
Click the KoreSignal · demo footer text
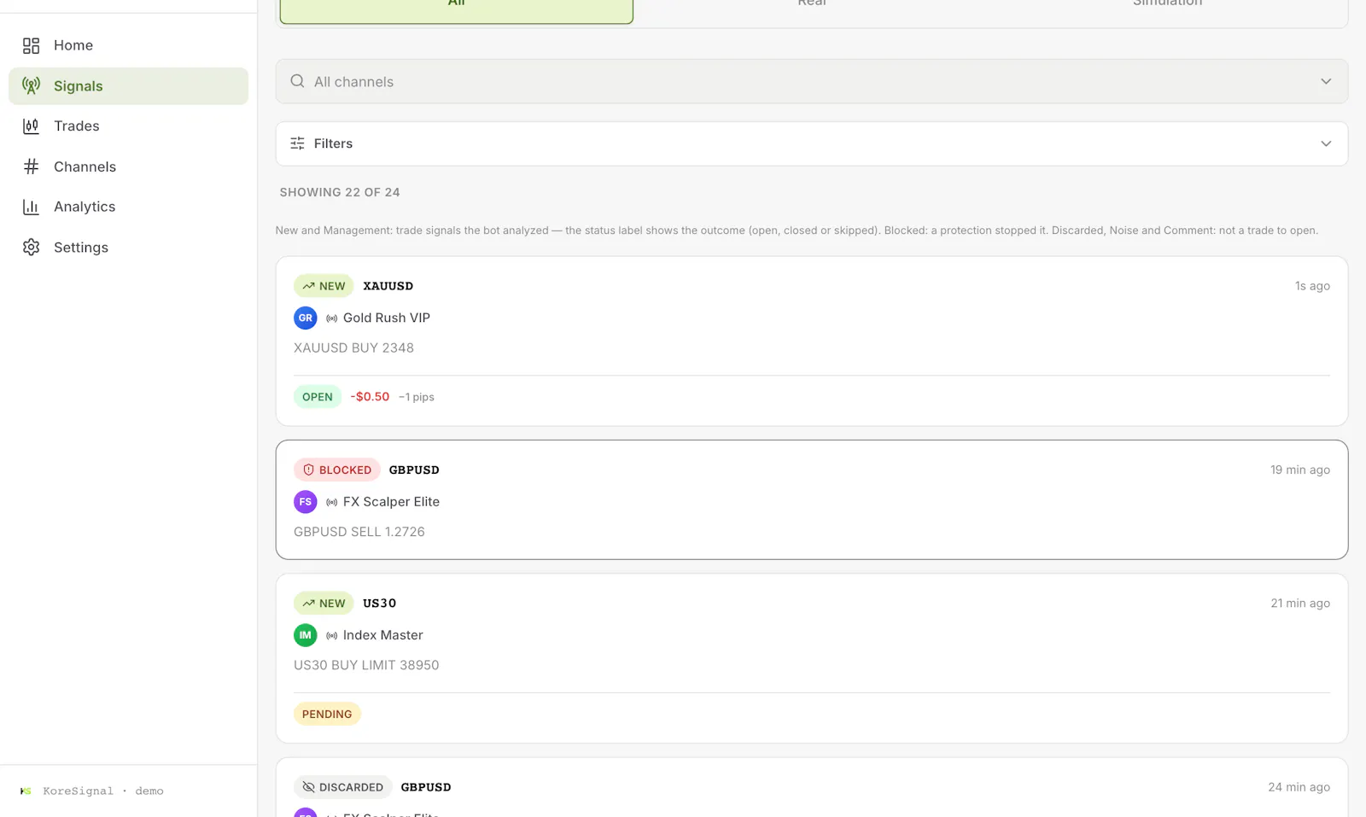103,791
